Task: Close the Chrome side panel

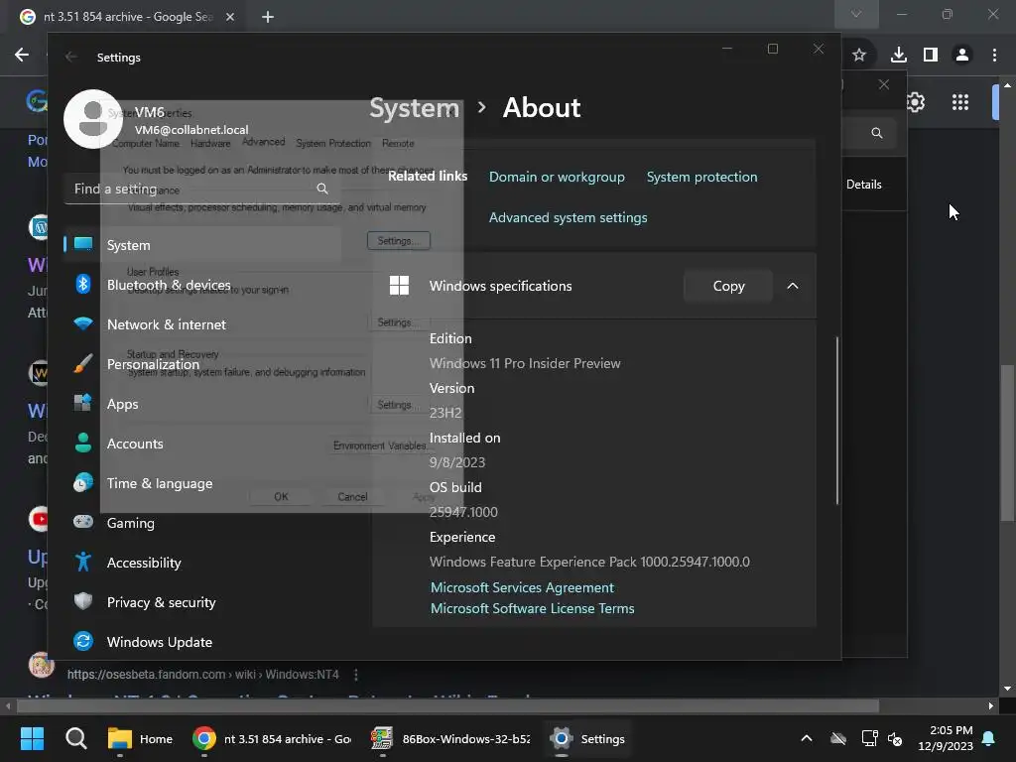Action: click(884, 84)
